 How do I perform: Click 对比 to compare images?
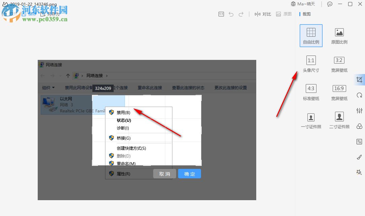click(263, 14)
